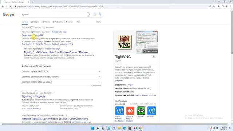Open Microsoft Store from taskbar
The width and height of the screenshot is (233, 131).
pyautogui.click(x=130, y=128)
